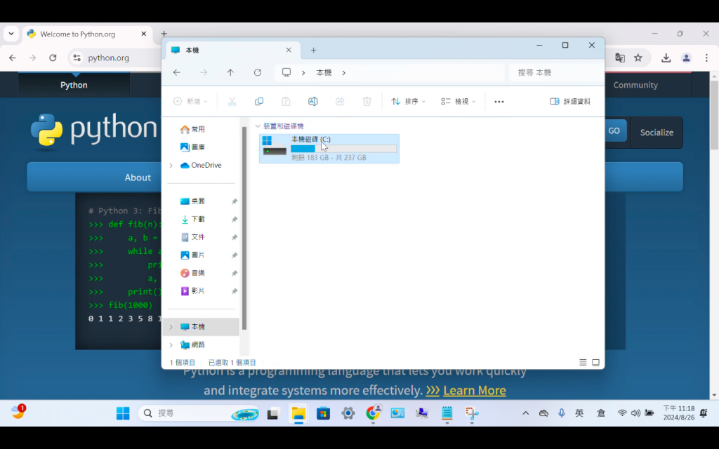
Task: Go back in File Explorer navigation
Action: (x=176, y=72)
